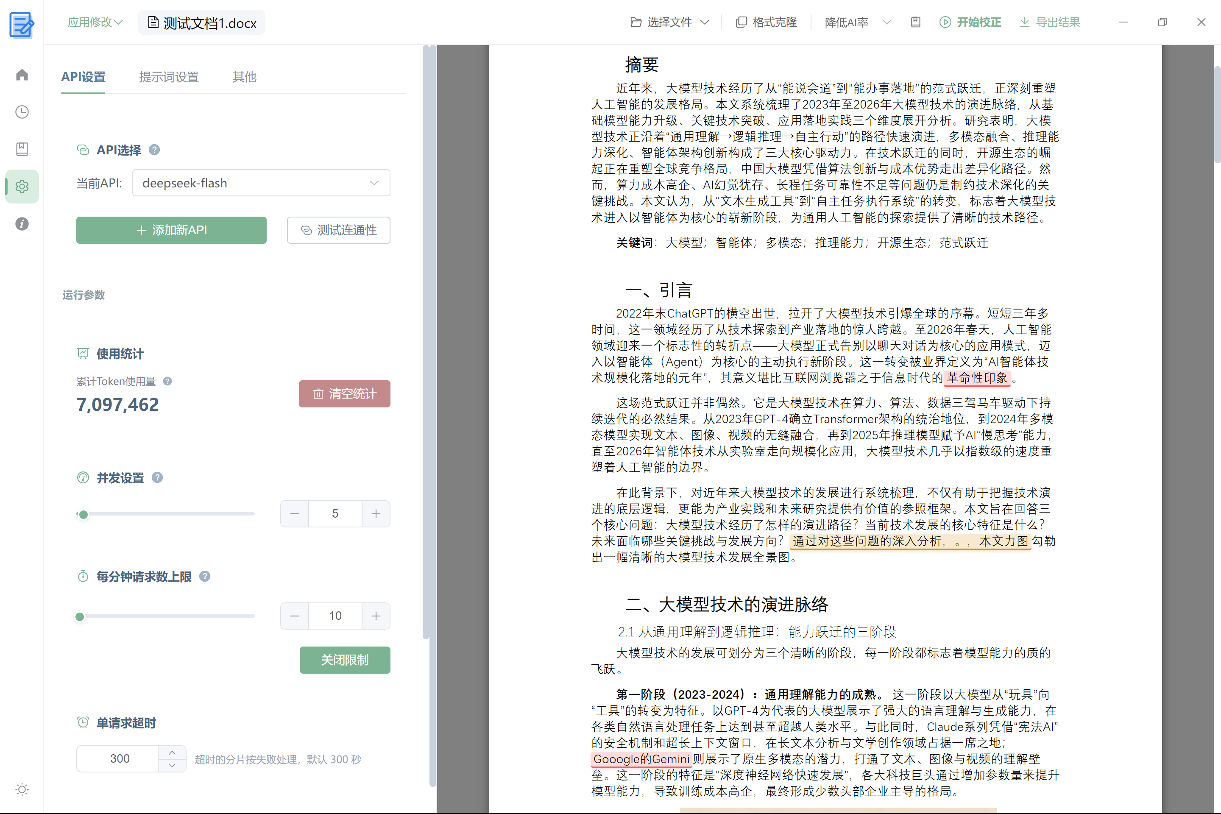Viewport: 1221px width, 814px height.
Task: Switch to the 提示词设置 tab
Action: (169, 77)
